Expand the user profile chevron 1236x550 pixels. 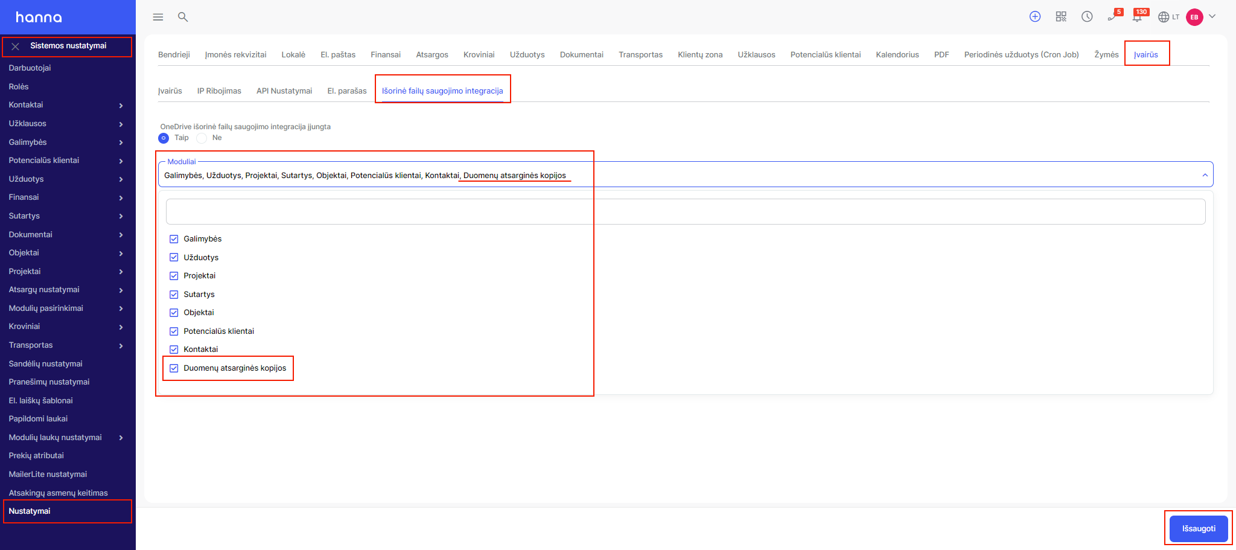coord(1212,16)
